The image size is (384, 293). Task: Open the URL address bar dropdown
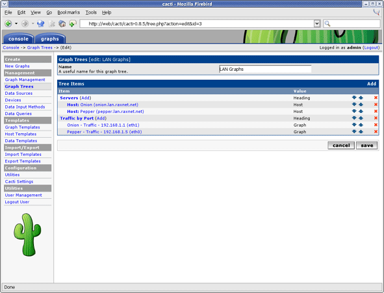[x=317, y=24]
